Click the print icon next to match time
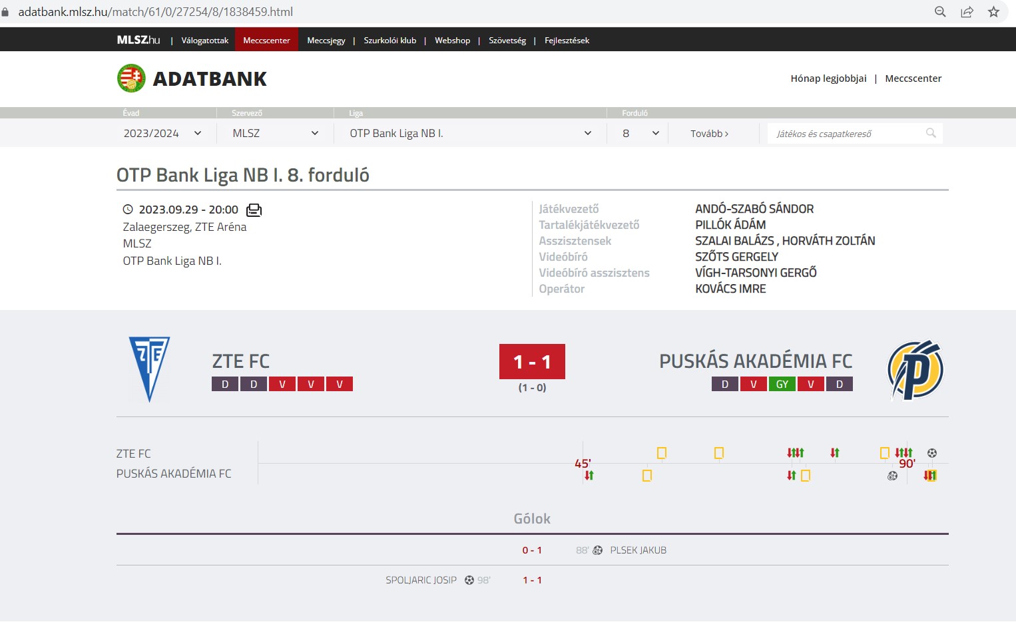The height and width of the screenshot is (626, 1016). pyautogui.click(x=254, y=210)
